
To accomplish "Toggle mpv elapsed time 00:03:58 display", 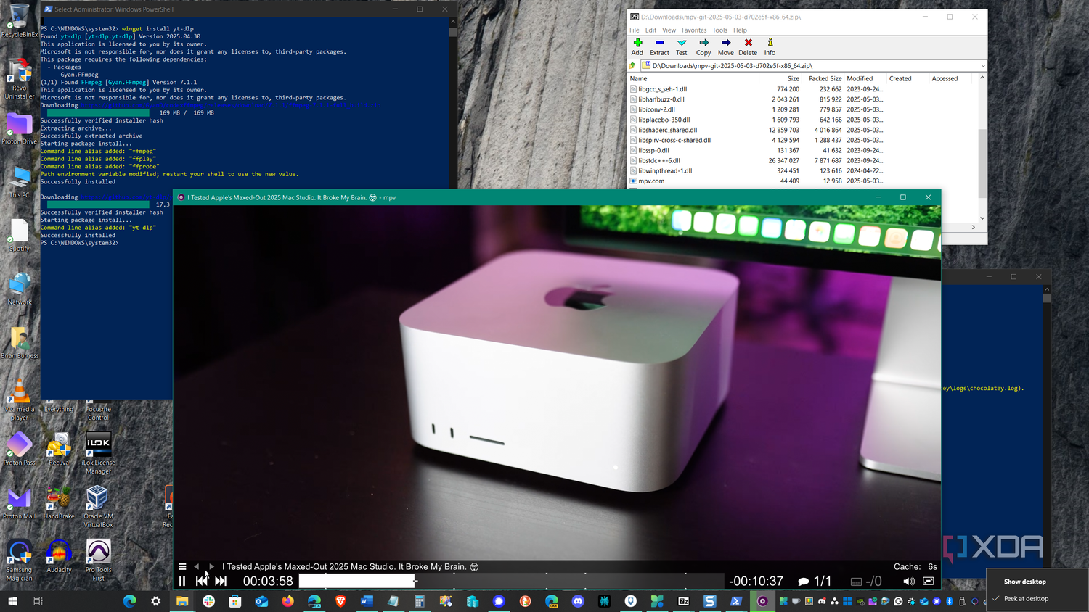I will 268,581.
